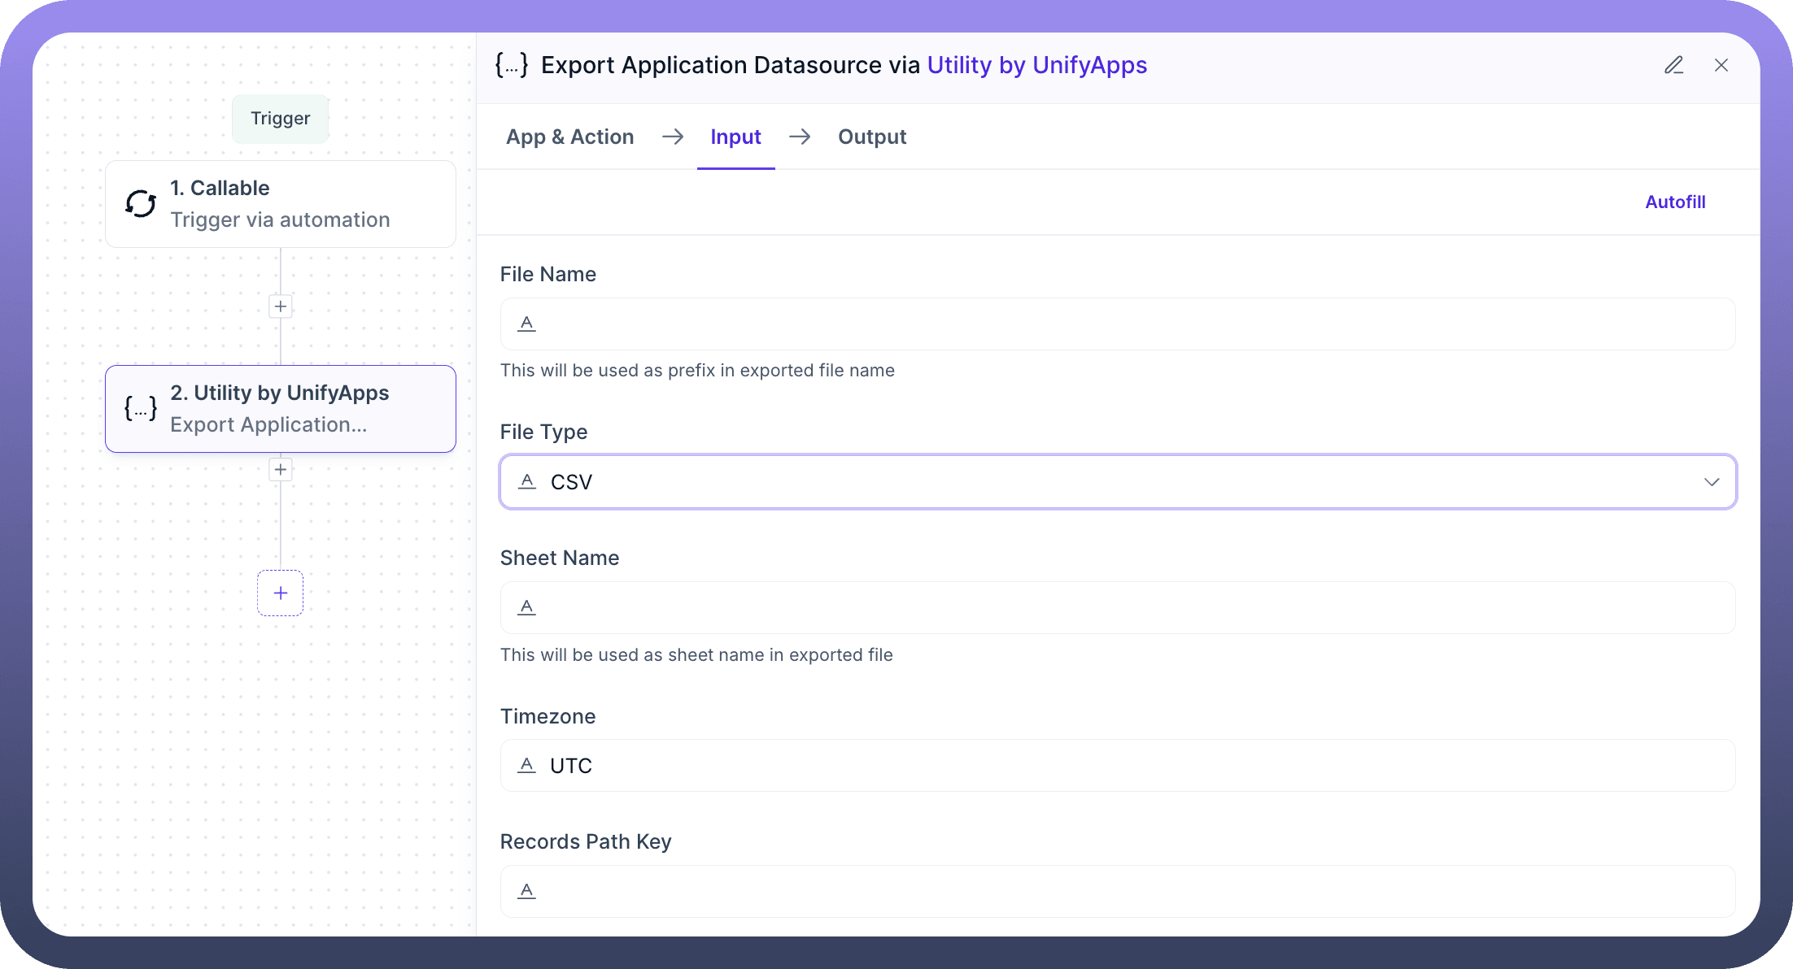Open the Output tab
Viewport: 1793px width, 969px height.
872,137
